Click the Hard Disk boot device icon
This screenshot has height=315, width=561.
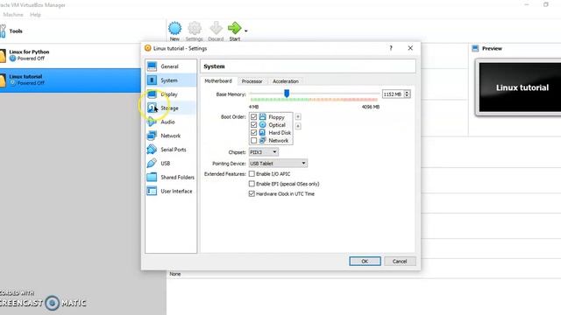click(x=263, y=132)
